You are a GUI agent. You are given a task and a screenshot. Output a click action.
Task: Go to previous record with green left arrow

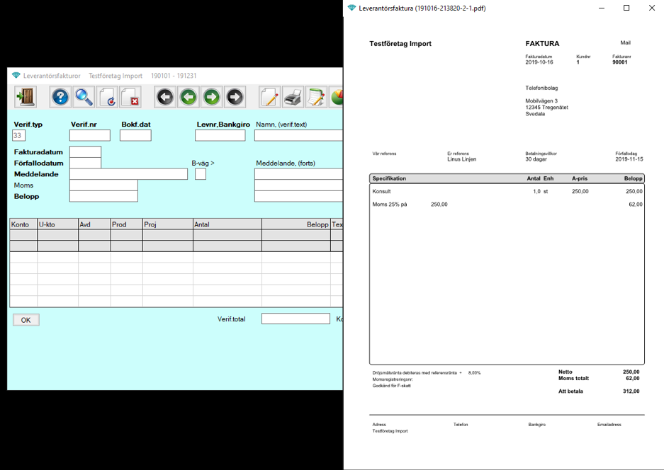point(188,96)
